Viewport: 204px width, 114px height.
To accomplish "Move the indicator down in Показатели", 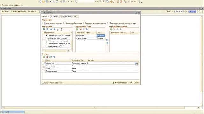I will (x=54, y=29).
